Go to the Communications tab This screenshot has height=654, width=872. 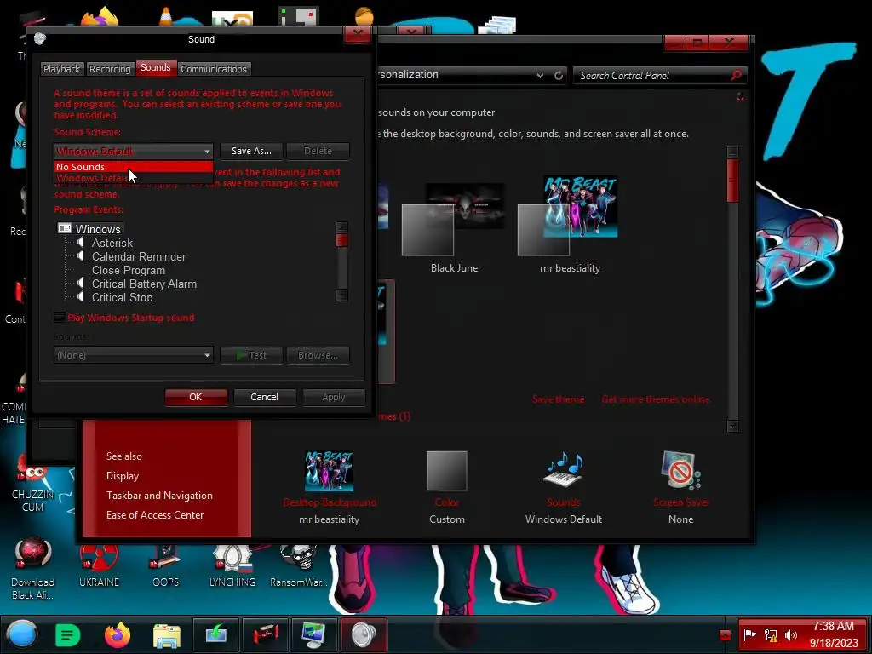214,69
